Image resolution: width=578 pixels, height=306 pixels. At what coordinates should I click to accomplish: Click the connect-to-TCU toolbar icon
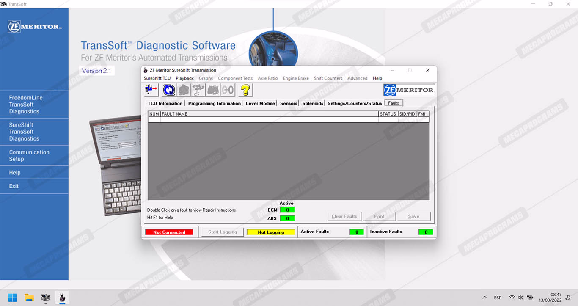tap(151, 90)
